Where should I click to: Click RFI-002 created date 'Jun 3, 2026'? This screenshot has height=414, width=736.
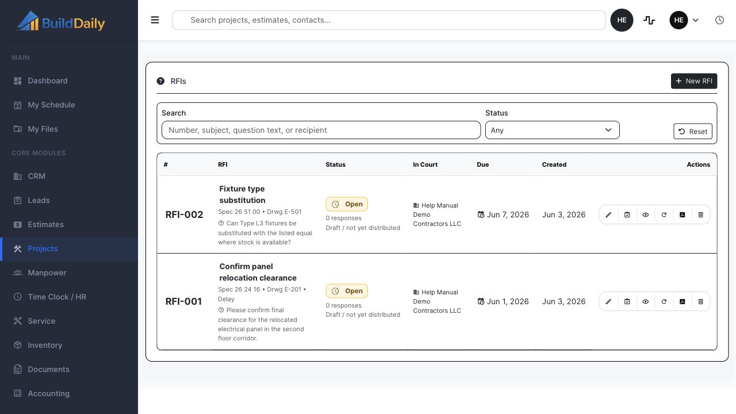click(563, 214)
